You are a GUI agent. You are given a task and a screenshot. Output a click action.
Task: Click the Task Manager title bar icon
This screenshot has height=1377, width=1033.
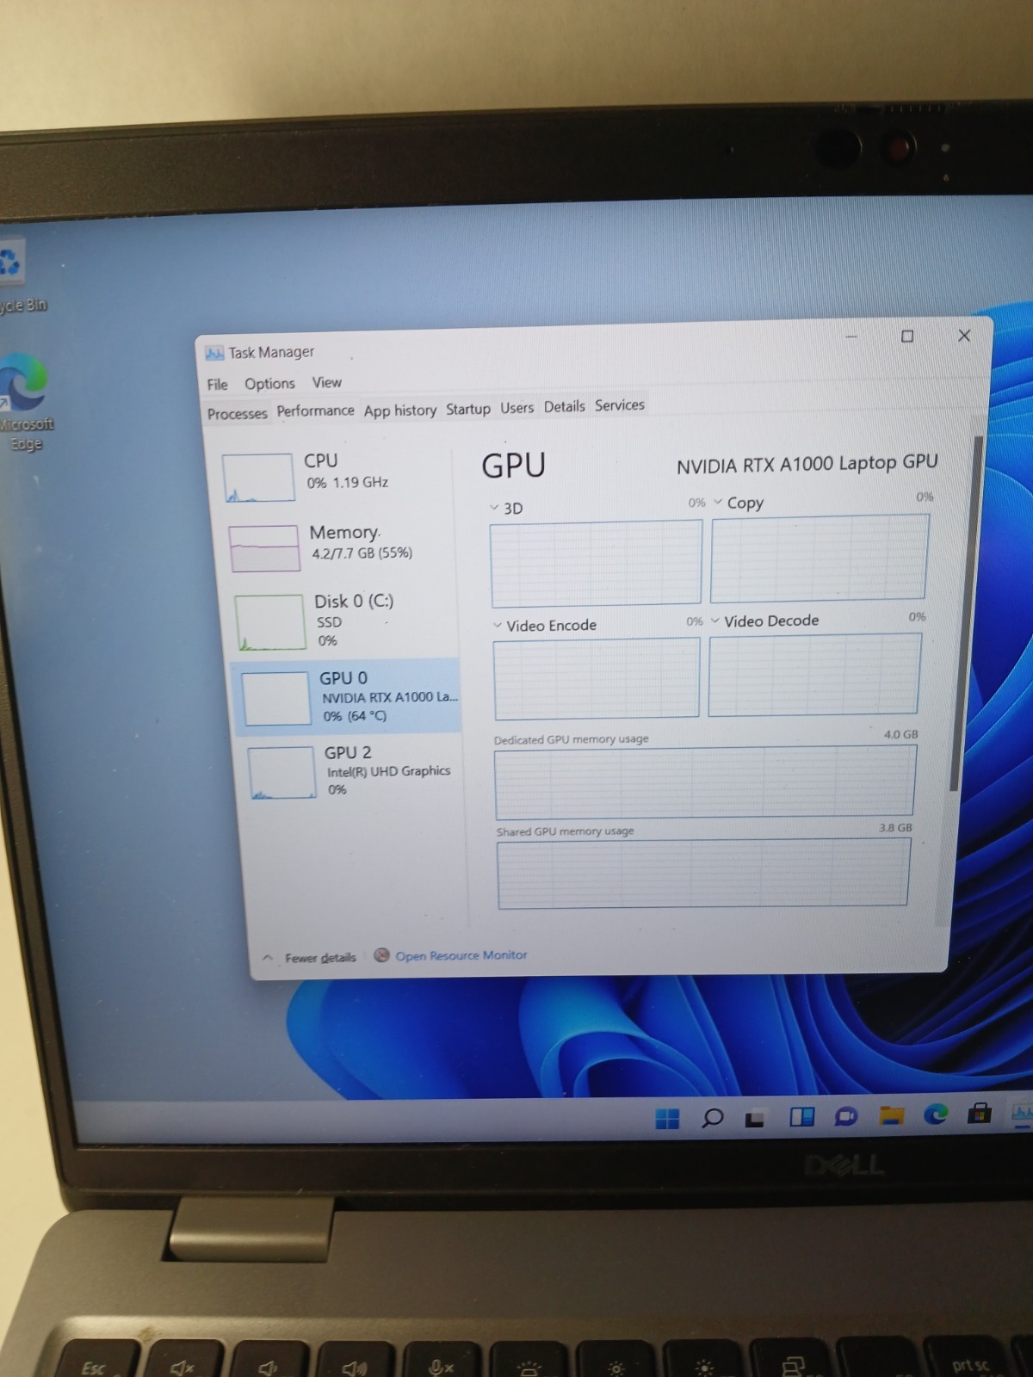click(214, 354)
